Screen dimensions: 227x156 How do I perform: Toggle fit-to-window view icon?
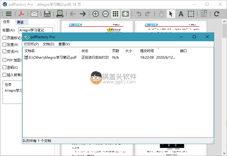coord(125,14)
